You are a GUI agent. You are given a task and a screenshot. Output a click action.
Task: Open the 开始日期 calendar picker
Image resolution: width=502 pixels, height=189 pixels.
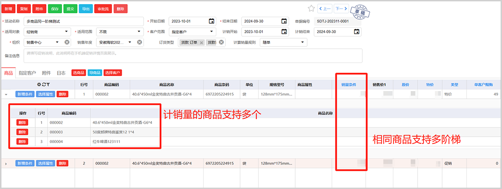(x=211, y=21)
